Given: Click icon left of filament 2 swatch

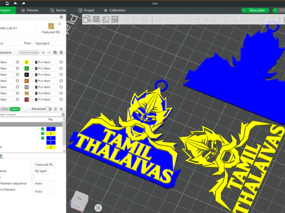Looking at the screenshot, I should click(18, 62).
